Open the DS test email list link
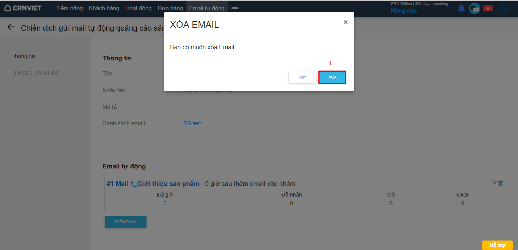The width and height of the screenshot is (518, 250). click(x=192, y=123)
